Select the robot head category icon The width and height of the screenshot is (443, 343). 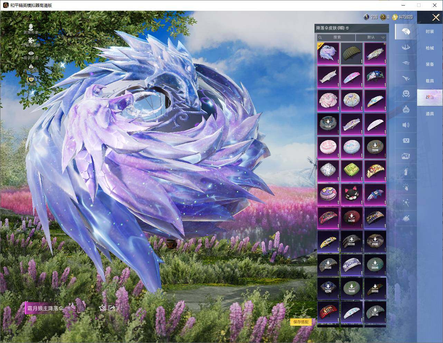coord(406,109)
